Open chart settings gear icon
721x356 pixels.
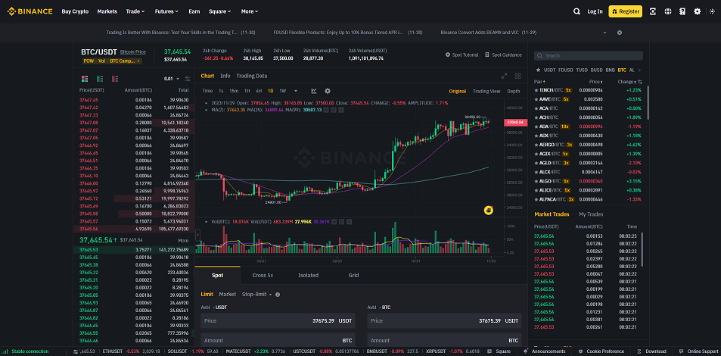328,91
